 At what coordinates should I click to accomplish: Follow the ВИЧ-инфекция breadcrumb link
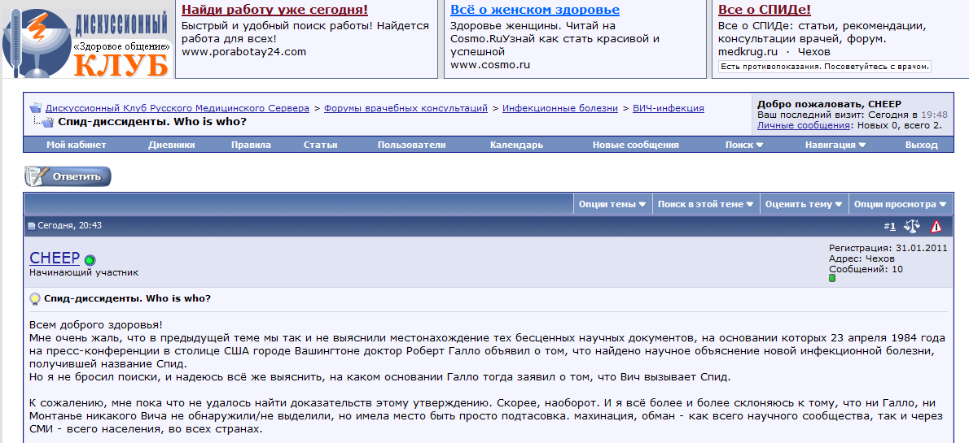click(668, 108)
